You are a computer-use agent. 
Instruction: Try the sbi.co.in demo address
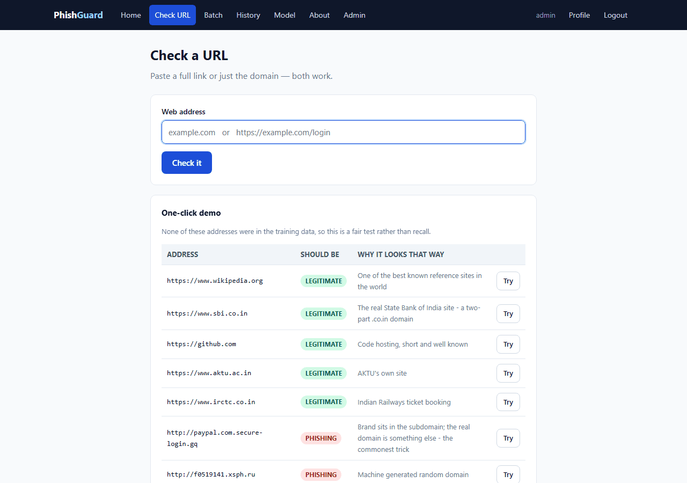508,313
